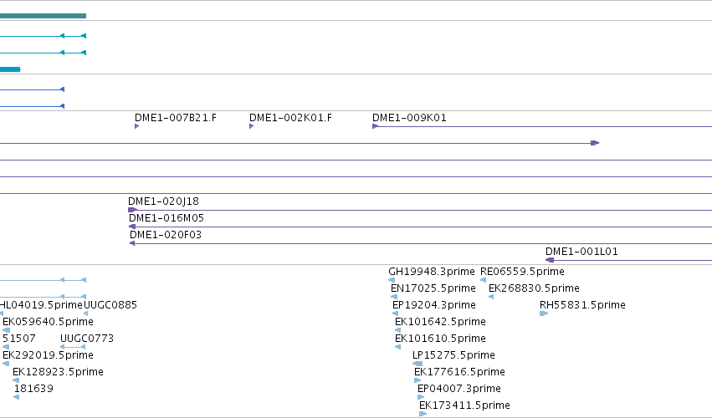Select the DME1-002K01.F arrow marker
The image size is (712, 418).
(251, 126)
